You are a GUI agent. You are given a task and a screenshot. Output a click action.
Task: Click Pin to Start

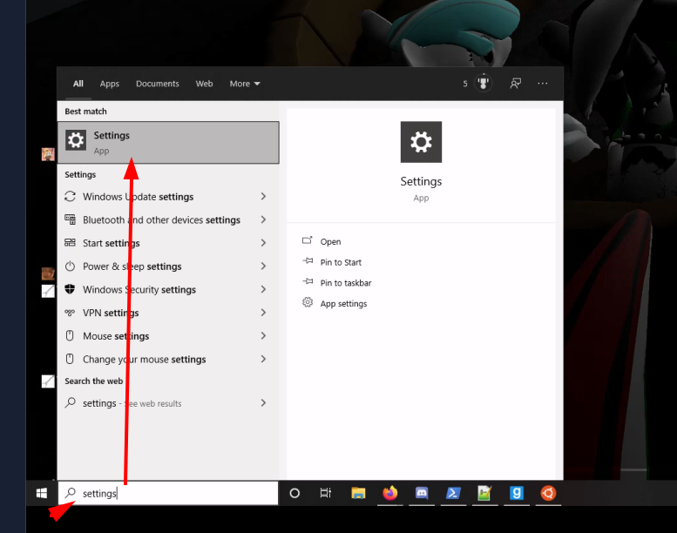pos(341,262)
